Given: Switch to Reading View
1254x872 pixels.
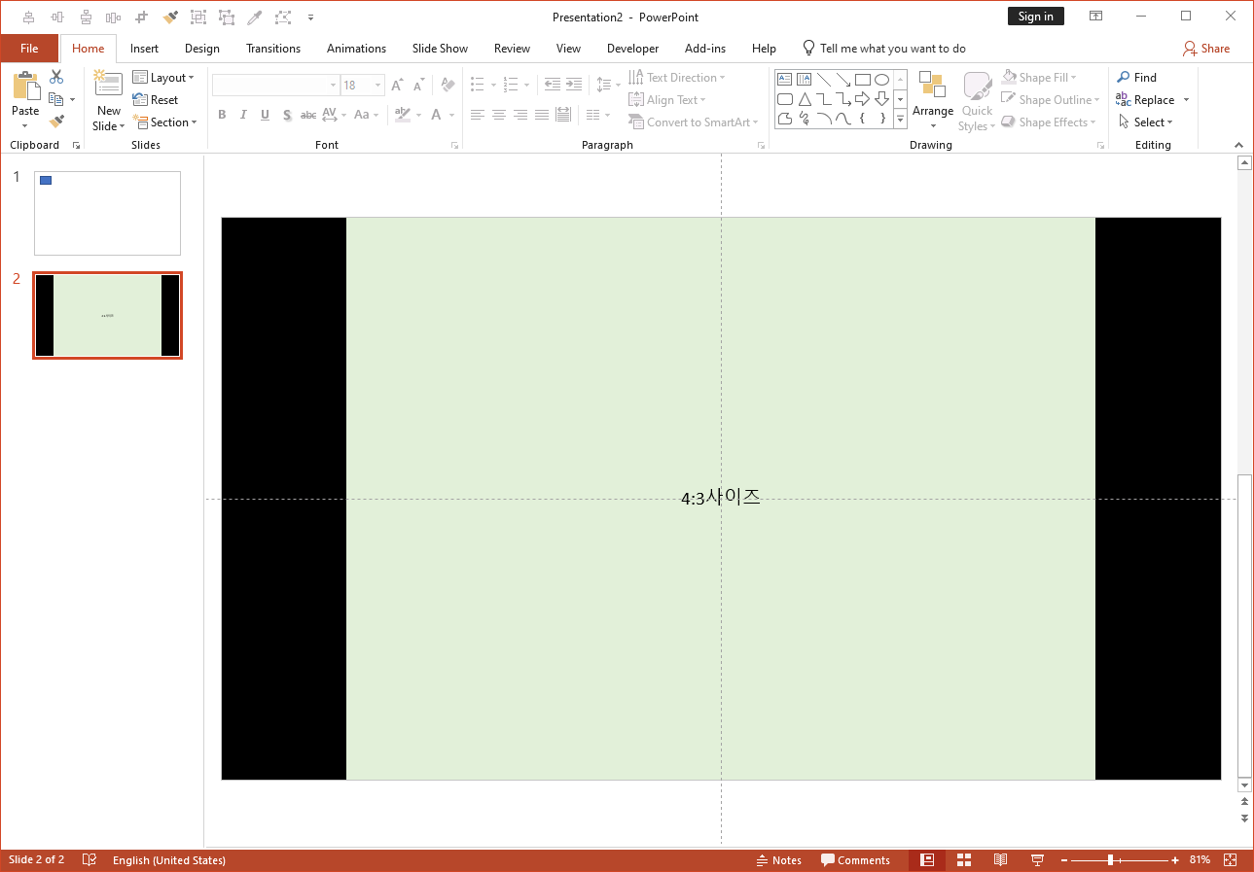Looking at the screenshot, I should click(x=1000, y=860).
